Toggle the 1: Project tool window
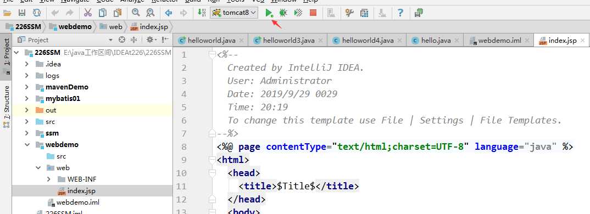 click(x=6, y=57)
